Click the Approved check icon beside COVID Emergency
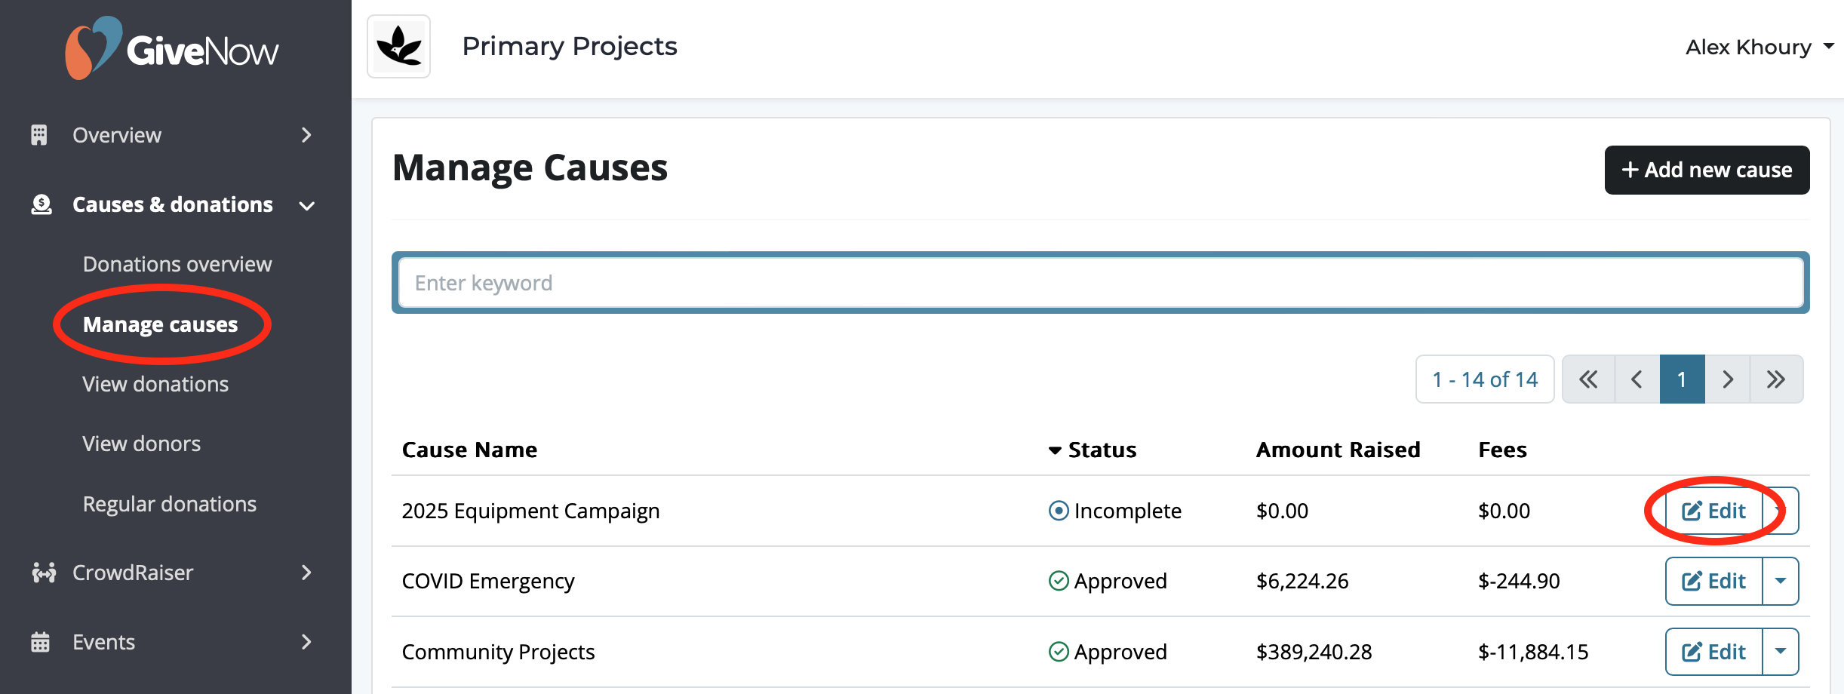 click(1057, 581)
